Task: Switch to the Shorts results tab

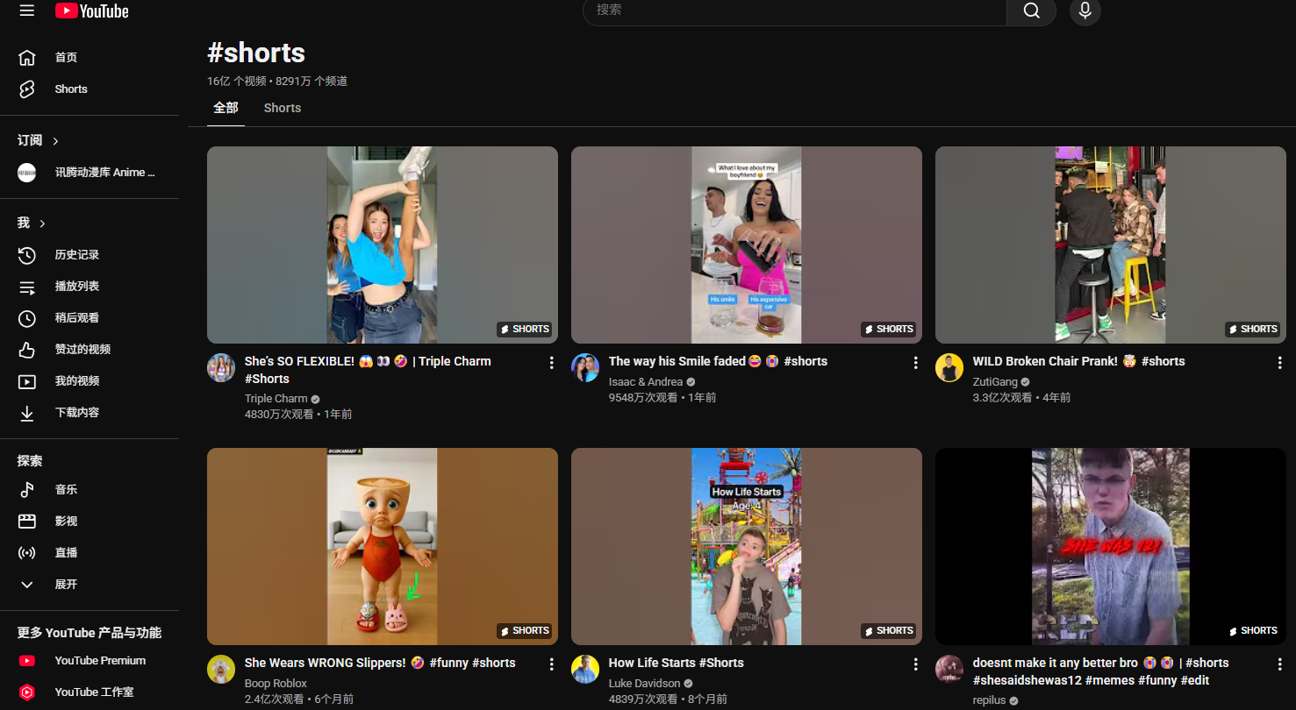Action: tap(282, 107)
